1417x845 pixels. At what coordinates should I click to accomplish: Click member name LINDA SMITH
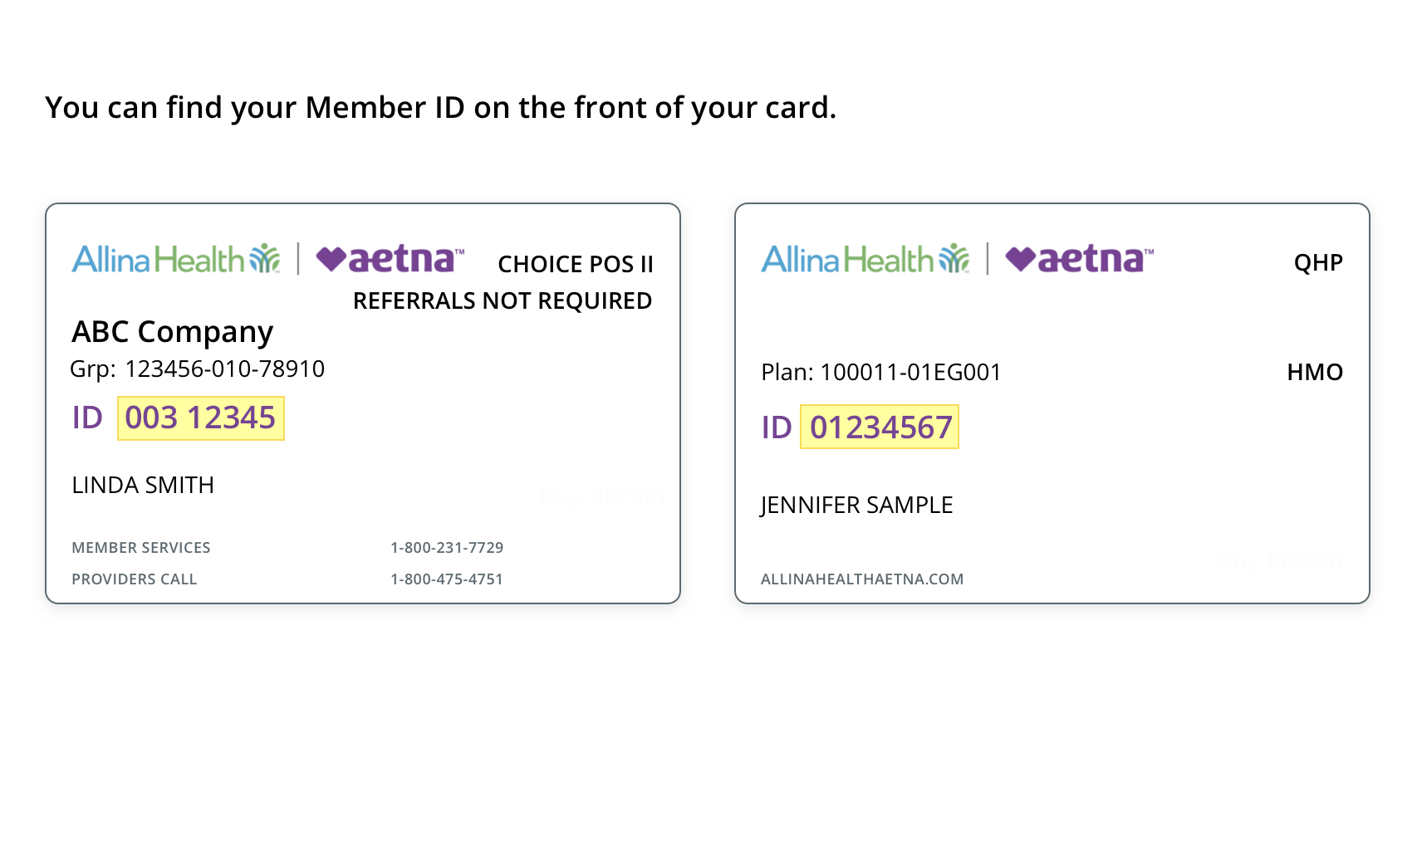coord(143,485)
